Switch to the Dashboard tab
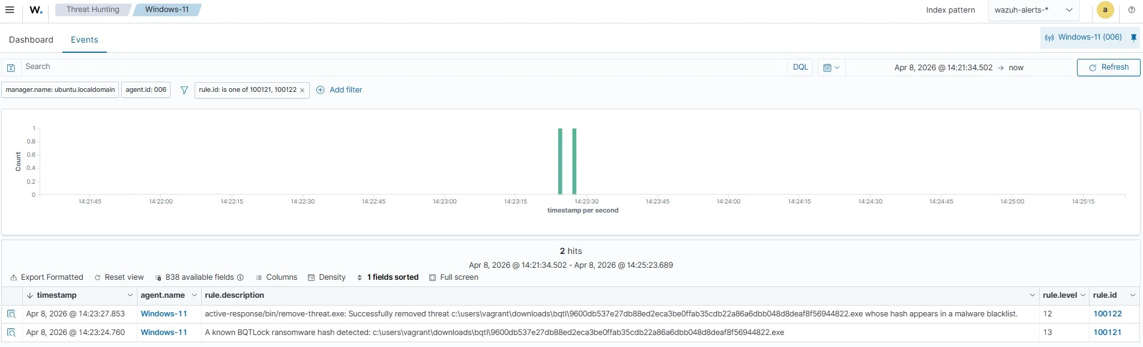 (31, 40)
